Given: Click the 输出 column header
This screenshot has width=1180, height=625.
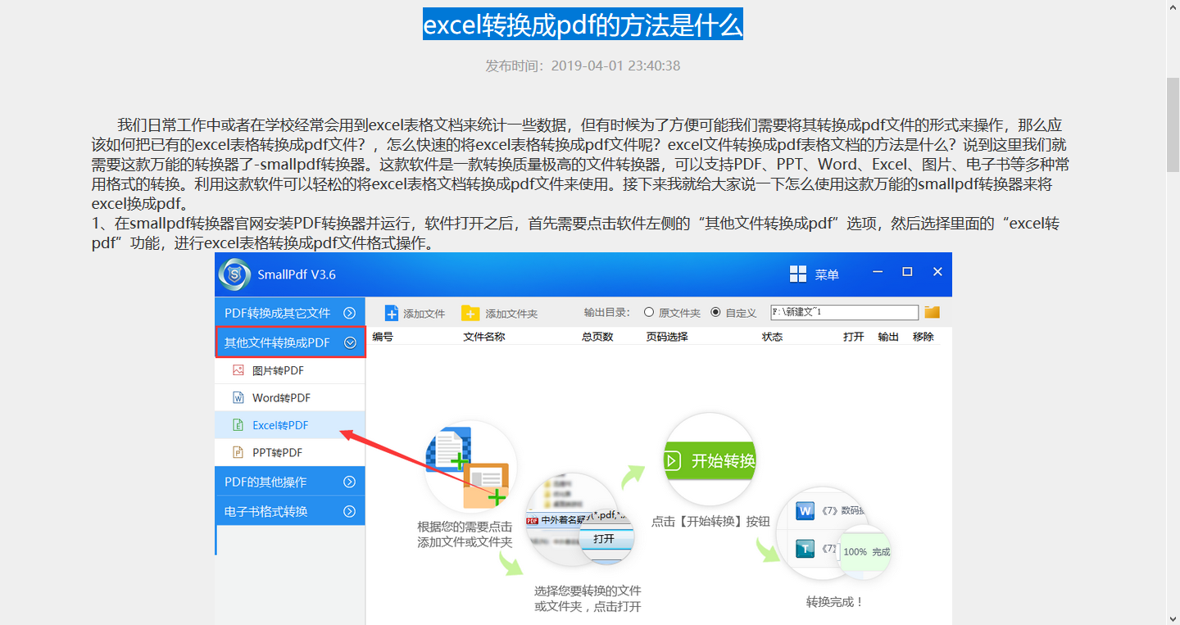Looking at the screenshot, I should 888,337.
